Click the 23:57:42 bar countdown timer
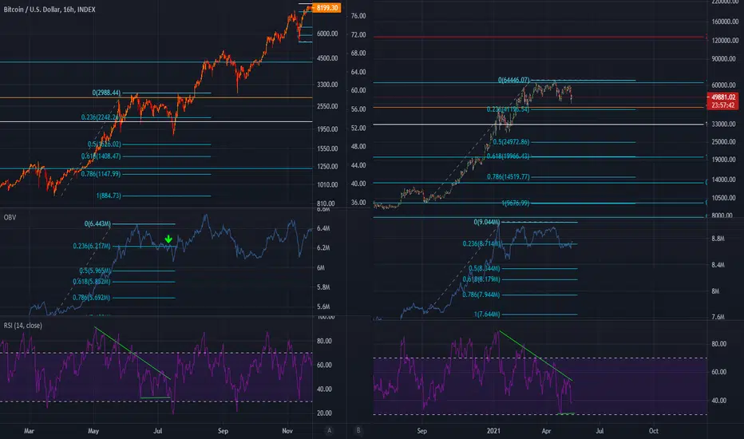Viewport: 744px width, 439px height. click(x=722, y=105)
